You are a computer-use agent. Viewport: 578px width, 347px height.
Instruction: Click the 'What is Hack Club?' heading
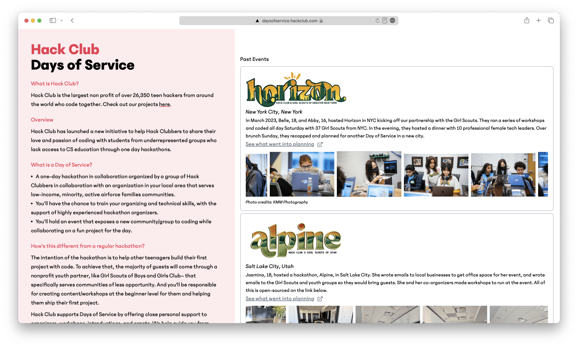coord(55,84)
